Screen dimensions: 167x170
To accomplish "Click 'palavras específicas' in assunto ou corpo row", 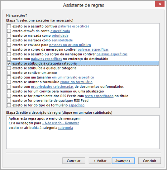I will pyautogui.click(x=112, y=54).
